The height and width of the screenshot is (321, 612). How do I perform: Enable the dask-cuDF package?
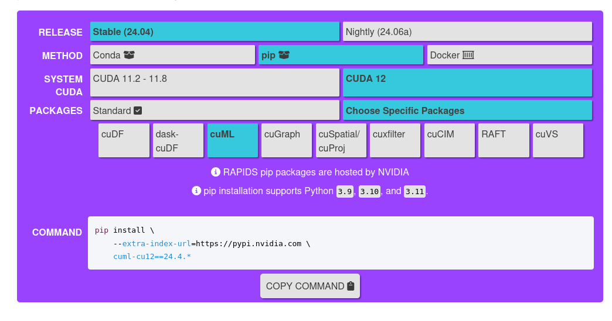point(178,140)
